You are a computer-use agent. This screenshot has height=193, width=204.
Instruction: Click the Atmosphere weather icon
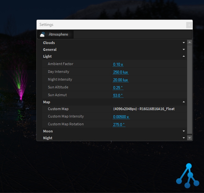pos(43,34)
